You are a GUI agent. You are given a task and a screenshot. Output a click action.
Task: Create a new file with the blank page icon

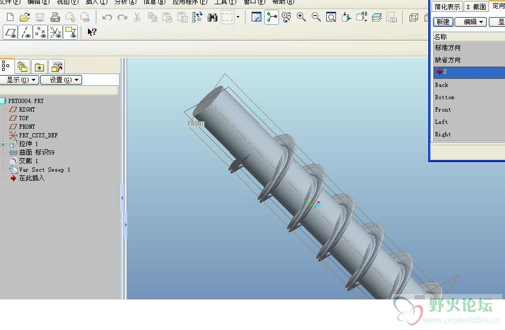point(10,17)
